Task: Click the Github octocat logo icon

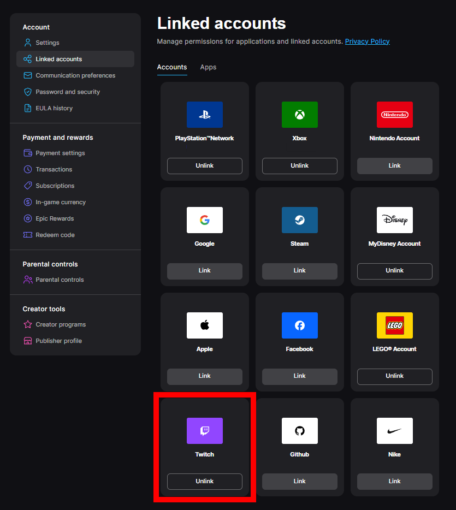Action: coord(299,431)
